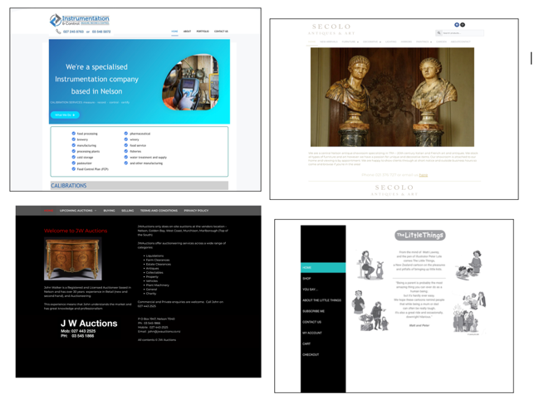544x409 pixels.
Task: Click the Instrumentation & Control logo
Action: point(79,20)
